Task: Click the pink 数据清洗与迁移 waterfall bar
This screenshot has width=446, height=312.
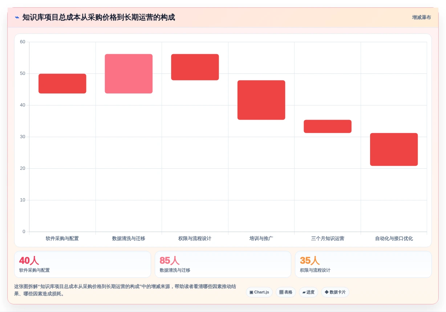Action: coord(129,74)
